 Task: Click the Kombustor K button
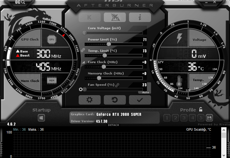(x=90, y=17)
